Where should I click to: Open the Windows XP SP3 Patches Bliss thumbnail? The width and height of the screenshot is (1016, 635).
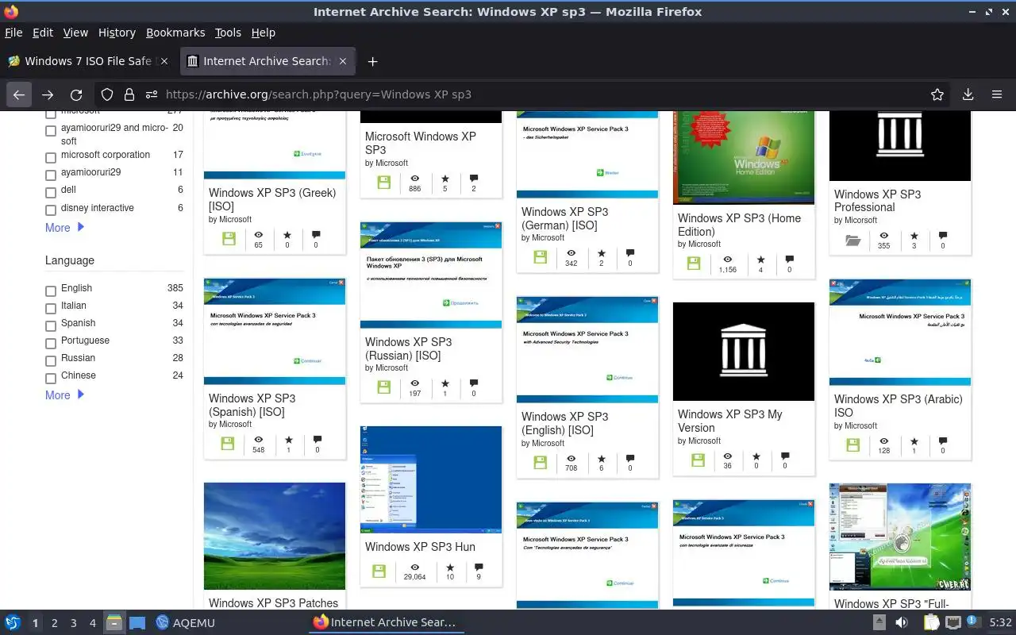click(x=275, y=536)
